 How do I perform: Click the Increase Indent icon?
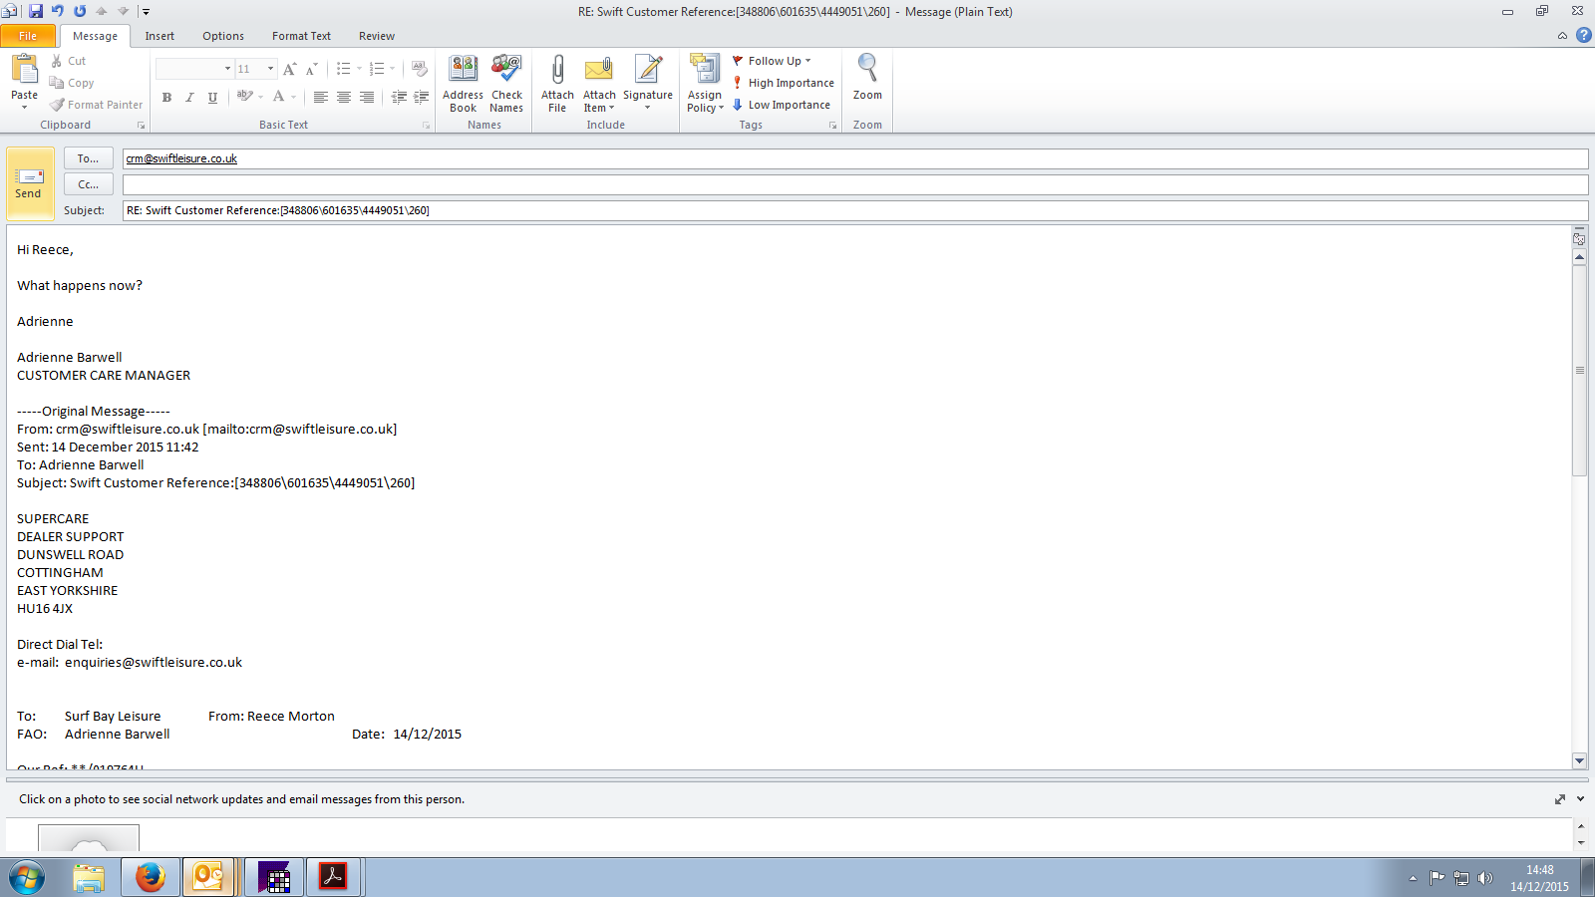point(422,97)
